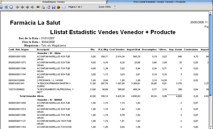Click the vertical scrollbar thumb
Viewport: 213px width, 129px height.
click(x=210, y=55)
